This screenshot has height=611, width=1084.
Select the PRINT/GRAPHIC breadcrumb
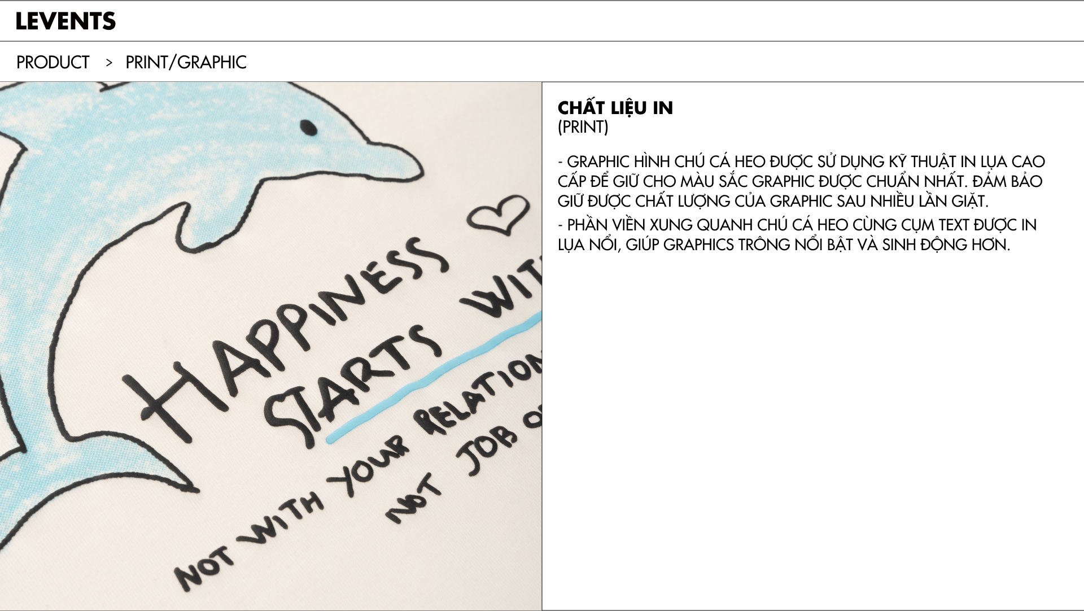(186, 62)
